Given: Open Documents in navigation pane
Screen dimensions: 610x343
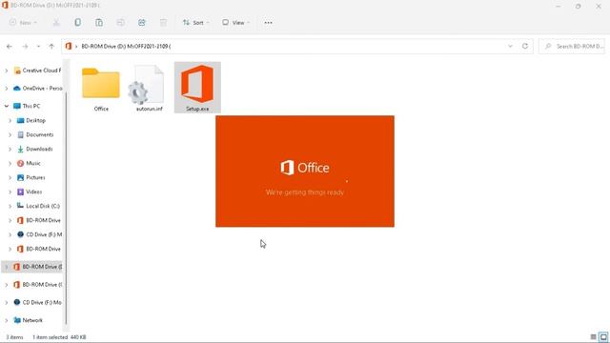Looking at the screenshot, I should pos(35,134).
